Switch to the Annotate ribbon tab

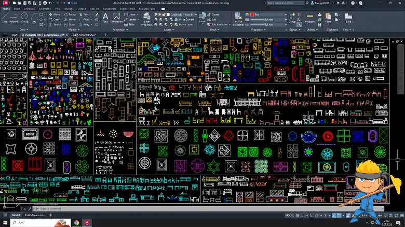(29, 9)
